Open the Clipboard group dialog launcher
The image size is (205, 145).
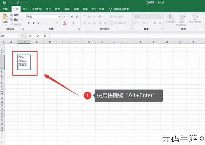[23, 29]
